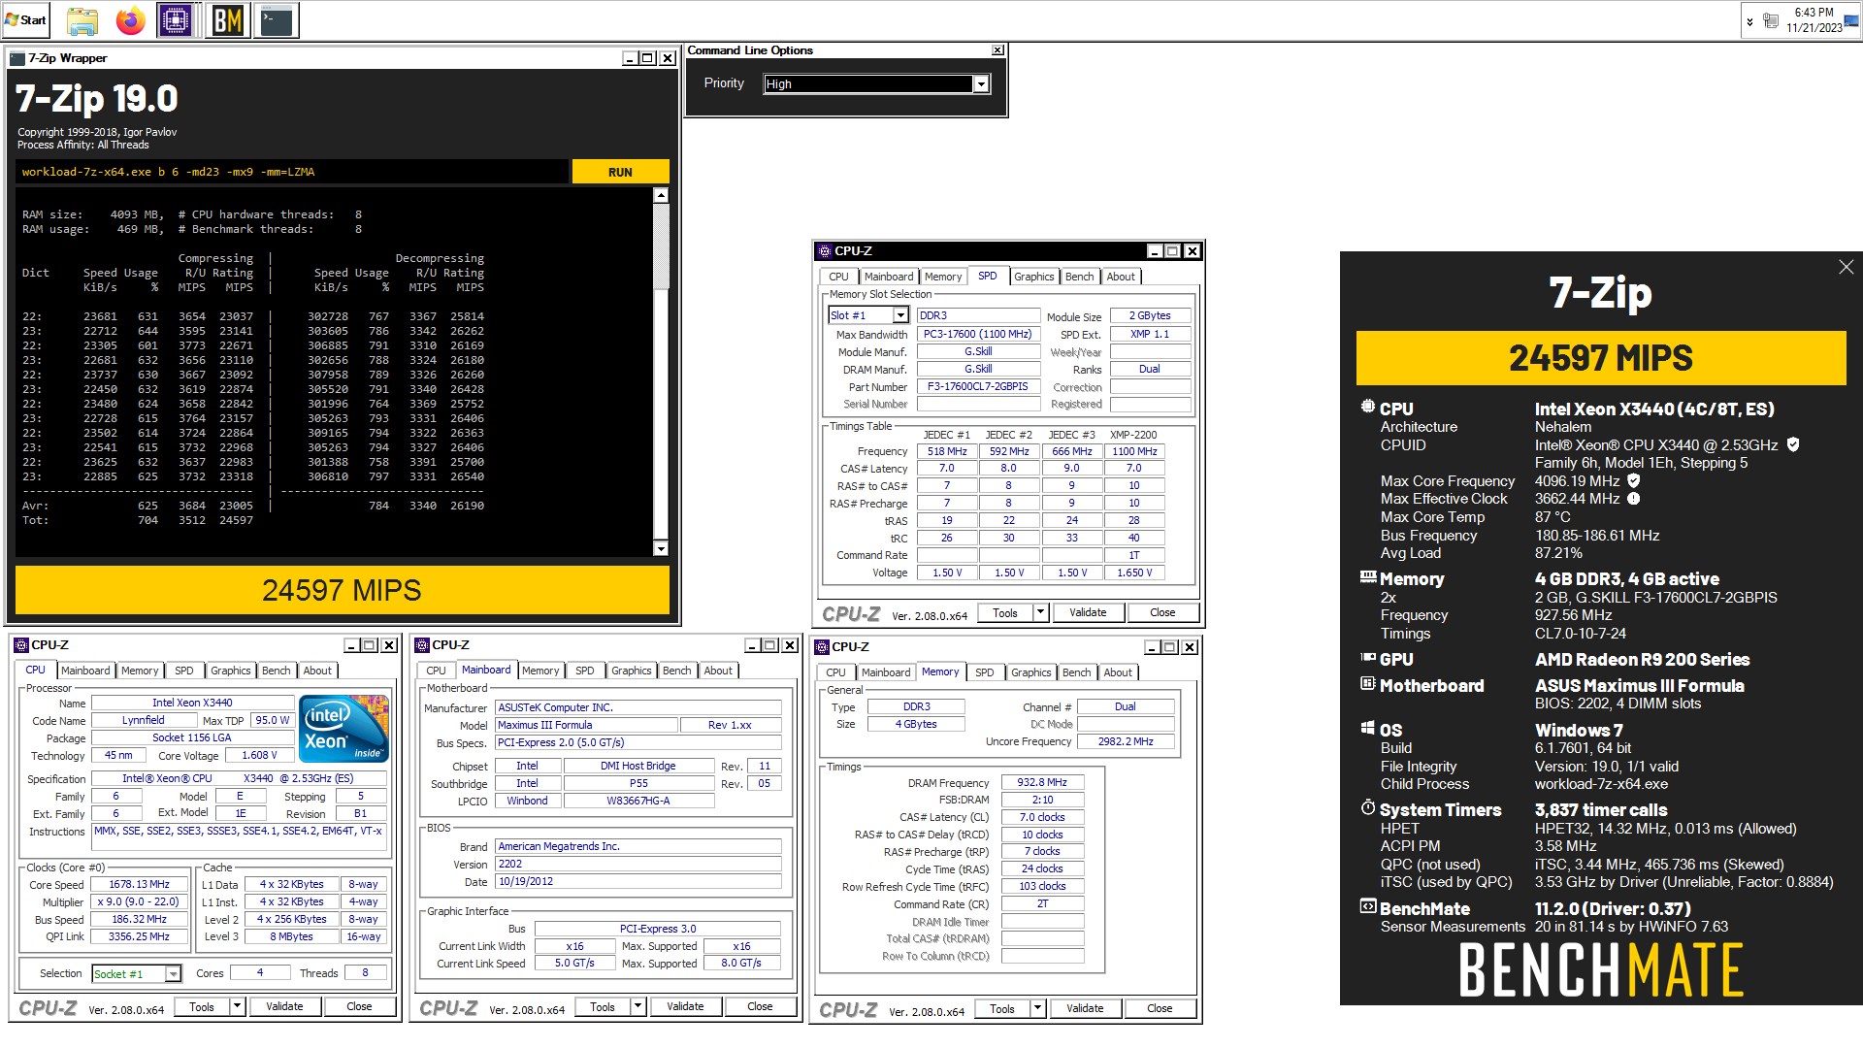Click Validate in the SPD CPU-Z window
1863x1048 pixels.
(1088, 612)
